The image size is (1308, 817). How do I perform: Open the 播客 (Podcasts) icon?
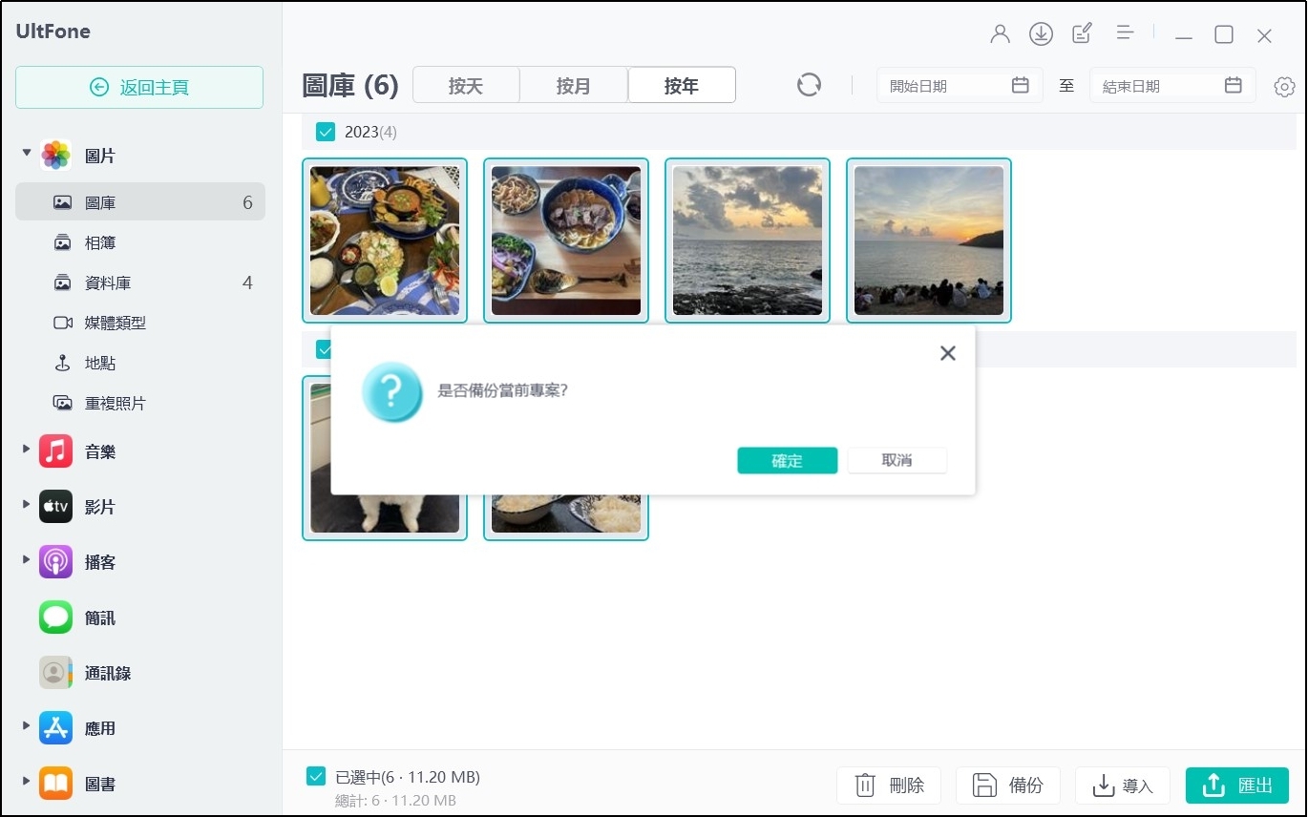[54, 562]
